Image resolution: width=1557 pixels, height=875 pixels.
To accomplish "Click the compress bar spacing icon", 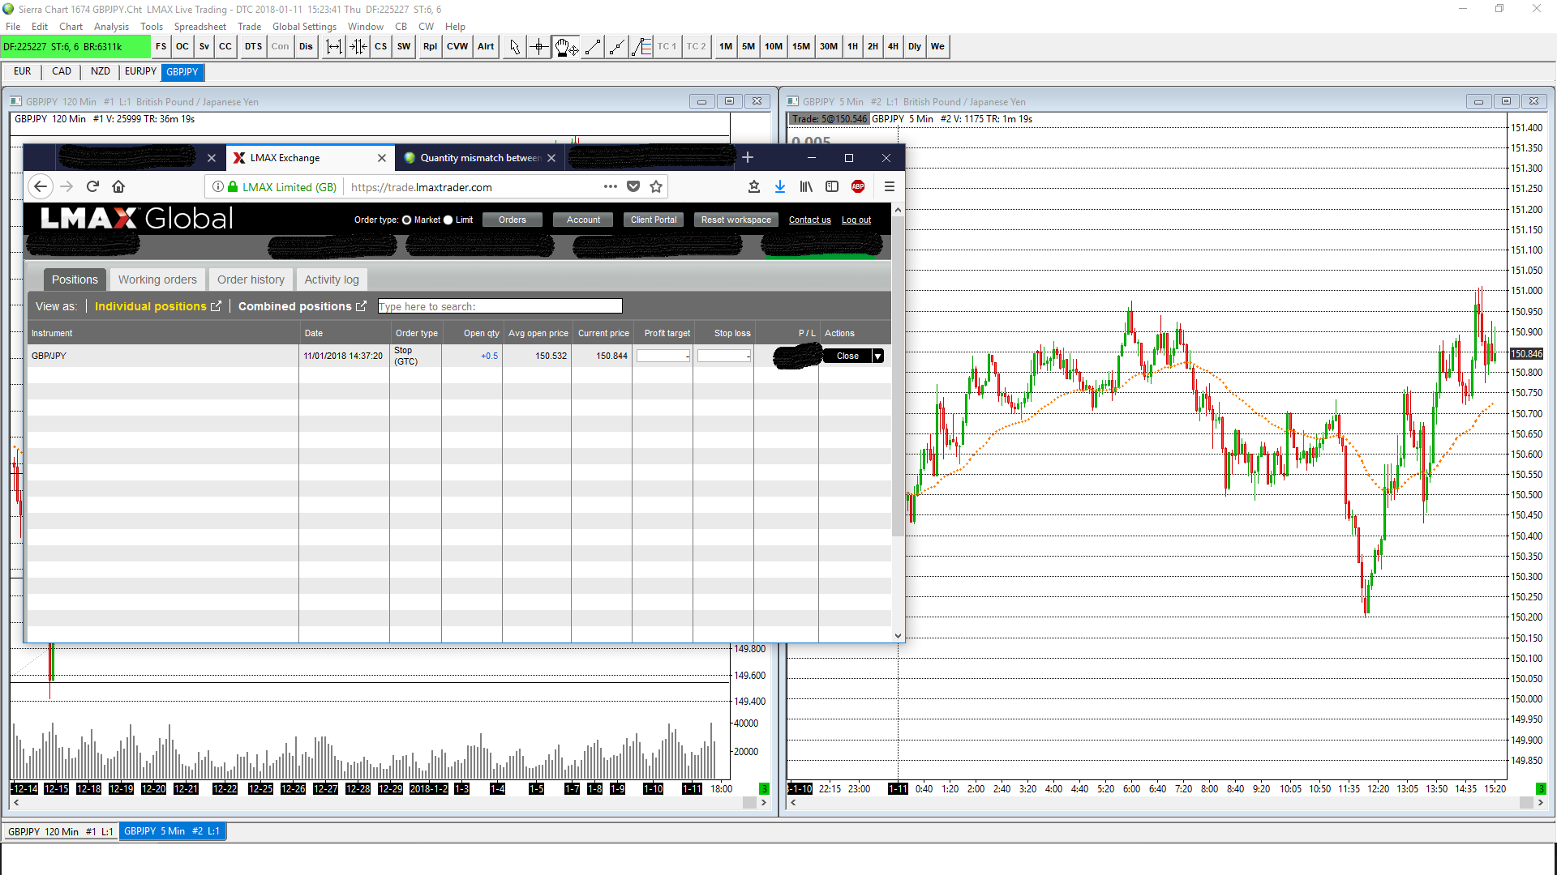I will point(358,47).
